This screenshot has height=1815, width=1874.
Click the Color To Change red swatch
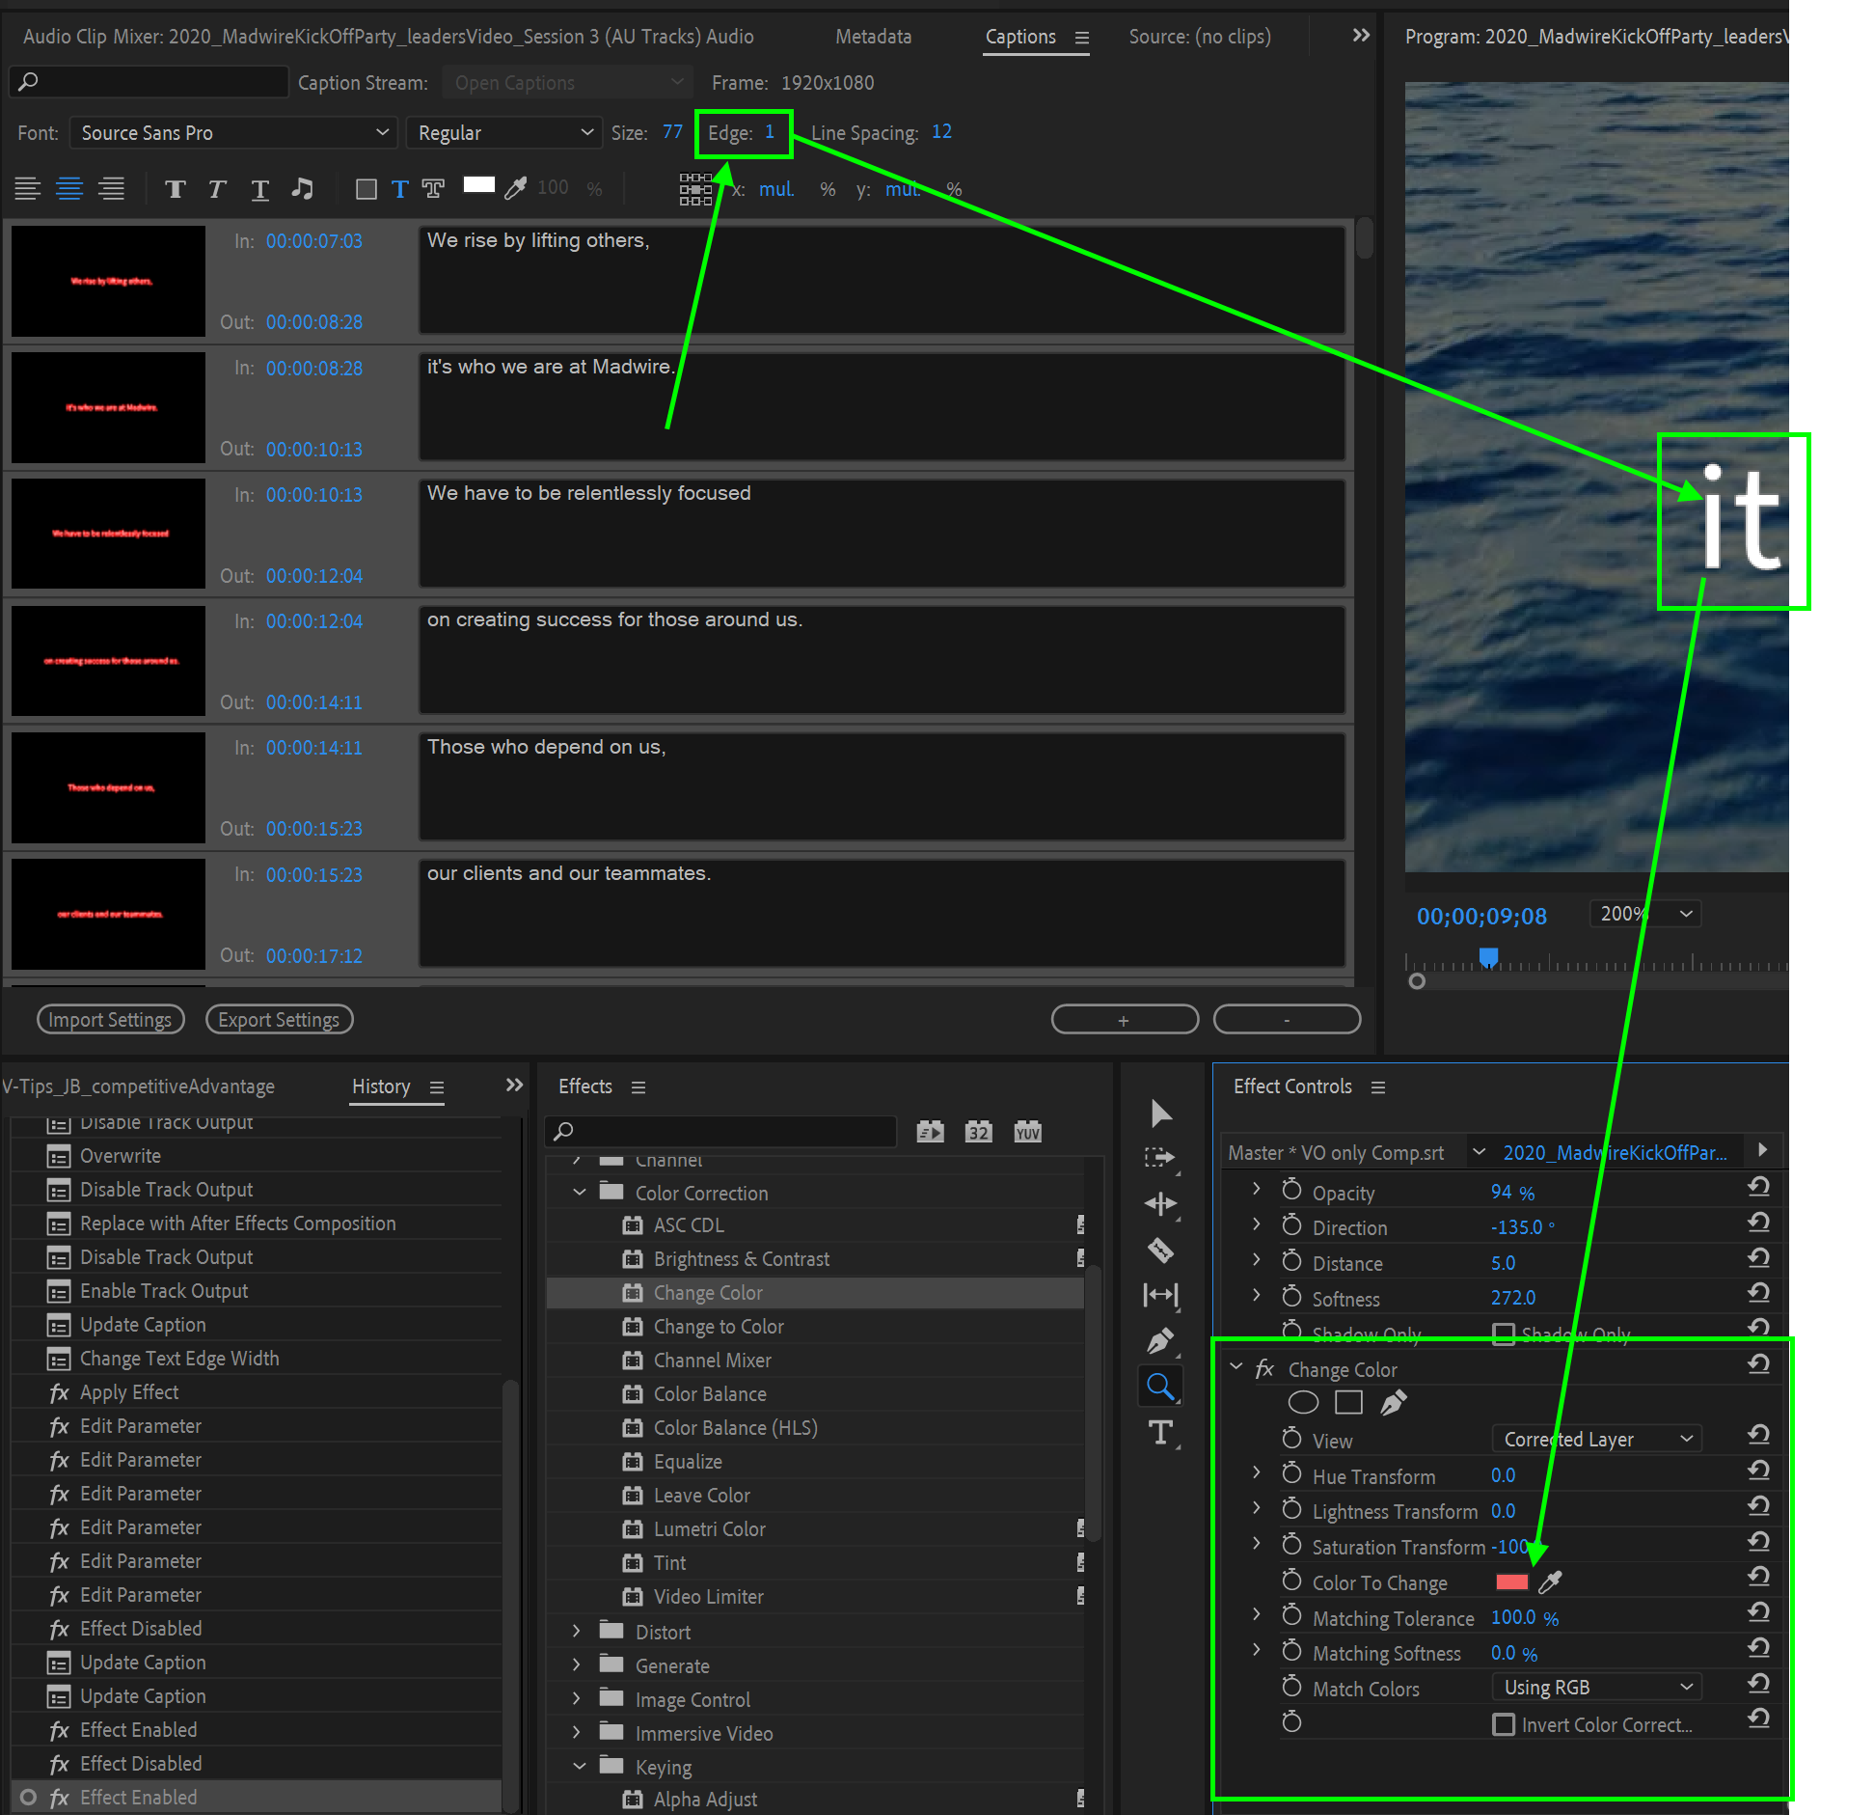click(x=1511, y=1582)
